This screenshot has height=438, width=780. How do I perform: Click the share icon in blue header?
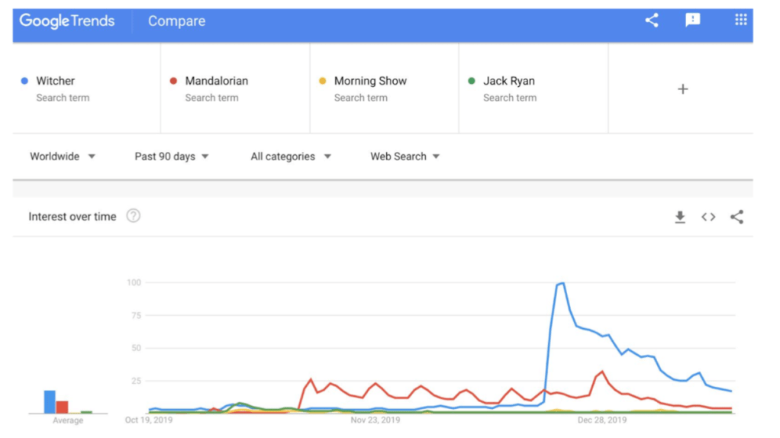point(651,21)
